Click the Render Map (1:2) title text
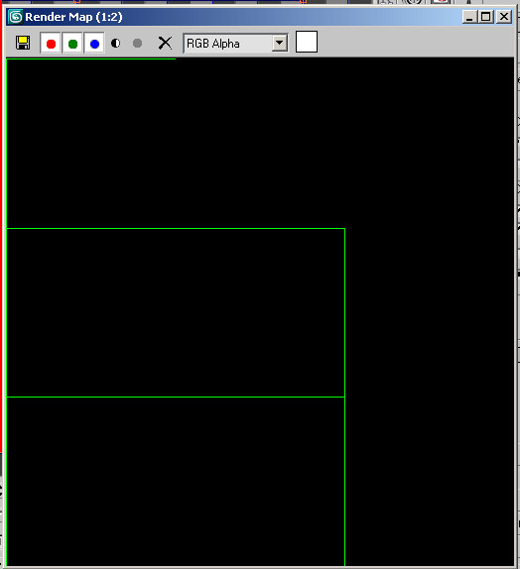520x569 pixels. 73,17
